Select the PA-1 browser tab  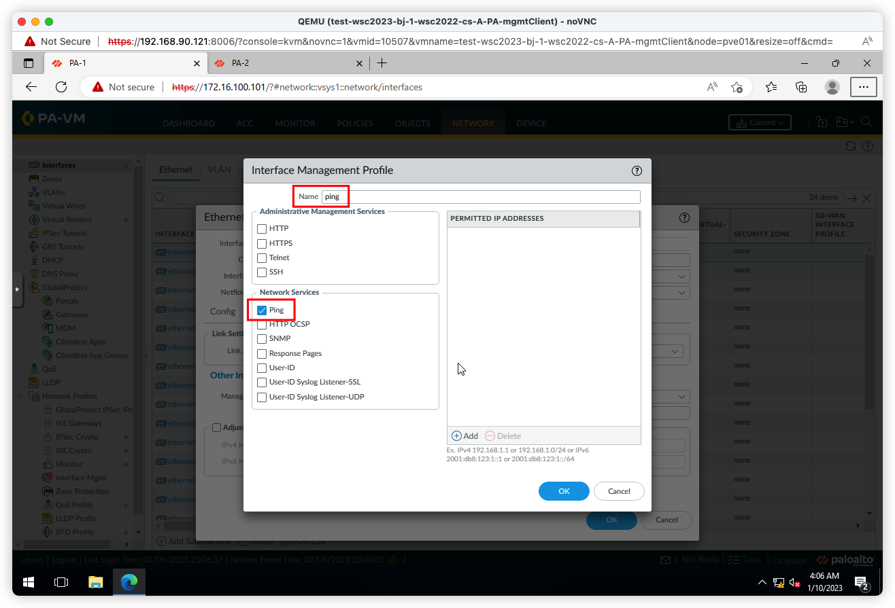click(x=126, y=63)
